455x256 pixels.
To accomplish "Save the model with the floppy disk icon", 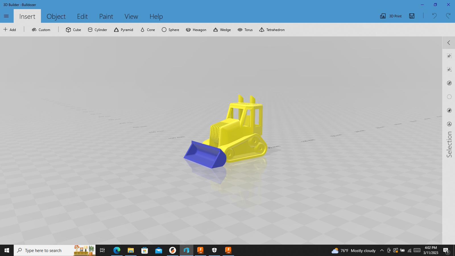I will pos(412,16).
